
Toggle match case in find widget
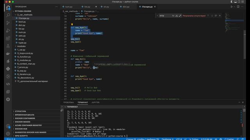pos(173,16)
